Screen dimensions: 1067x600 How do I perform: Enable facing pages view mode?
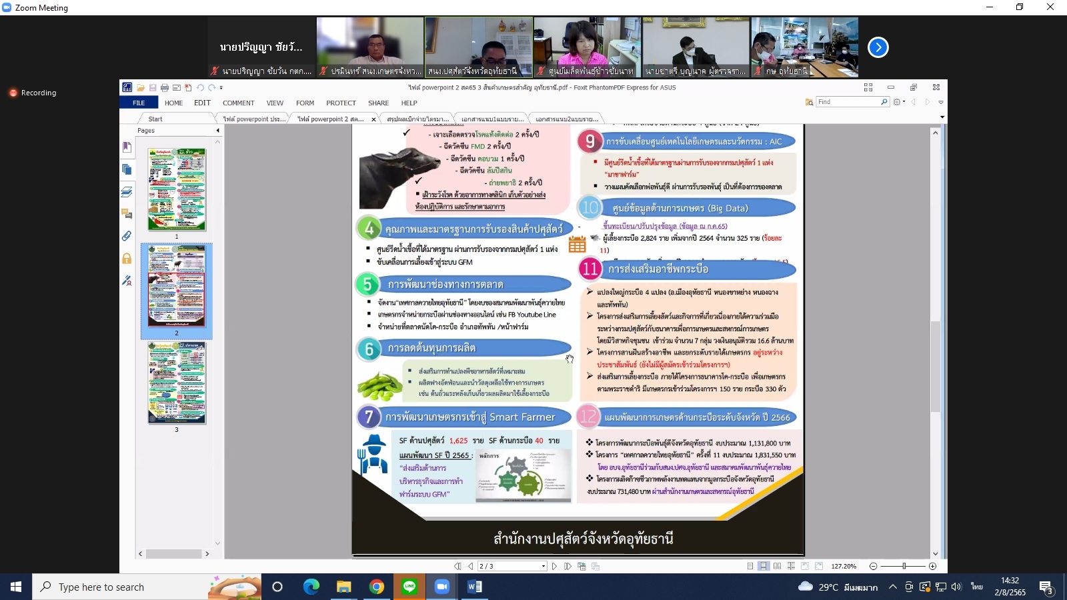[x=778, y=566]
